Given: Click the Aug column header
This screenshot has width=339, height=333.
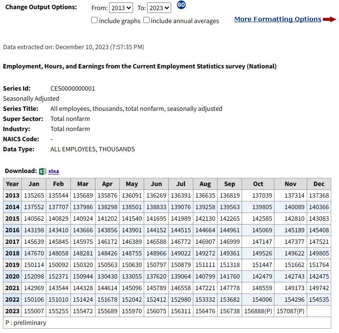Looking at the screenshot, I should tap(205, 184).
